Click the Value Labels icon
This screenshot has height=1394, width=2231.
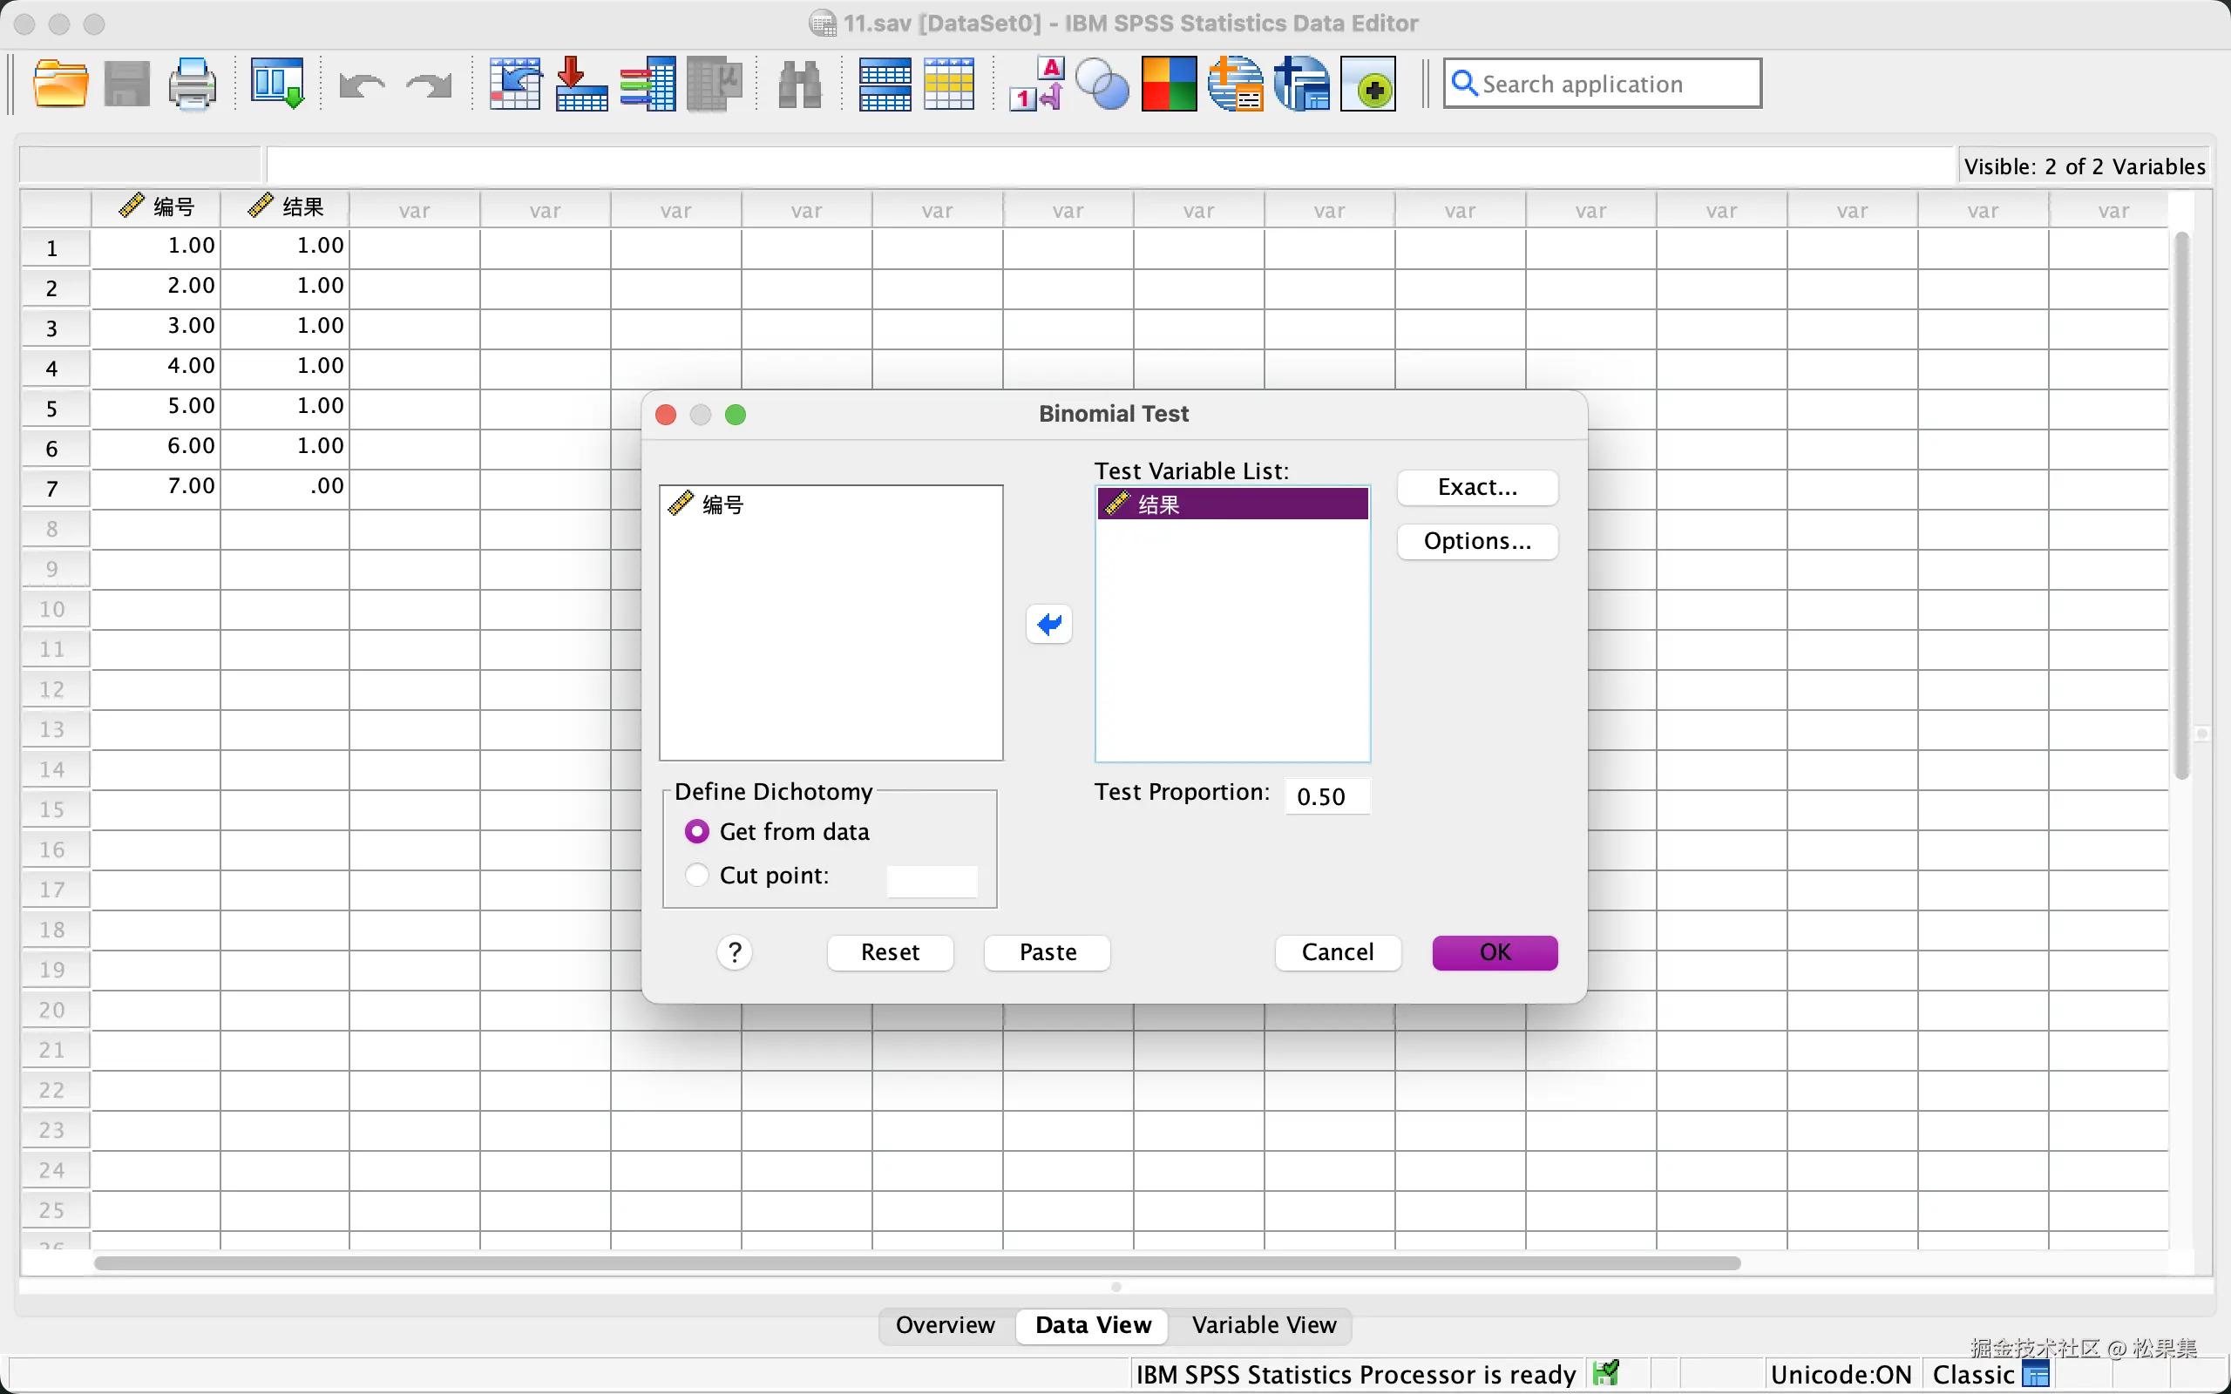coord(1037,84)
